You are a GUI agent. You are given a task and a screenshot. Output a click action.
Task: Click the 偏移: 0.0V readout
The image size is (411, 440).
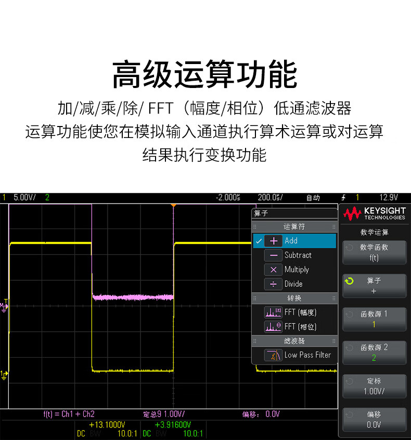[261, 414]
